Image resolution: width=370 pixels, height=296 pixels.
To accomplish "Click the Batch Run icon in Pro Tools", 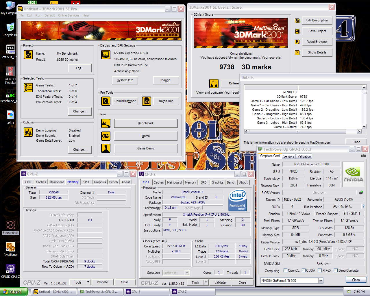I will [x=147, y=101].
